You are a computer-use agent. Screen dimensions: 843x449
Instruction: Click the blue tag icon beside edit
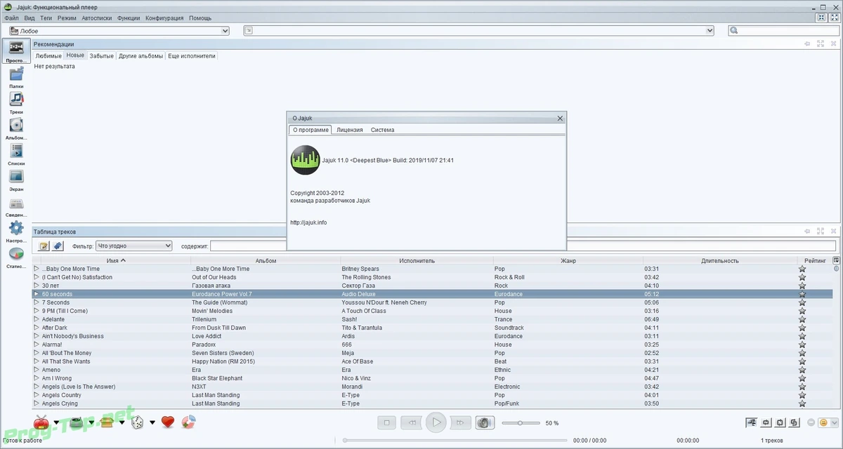point(58,246)
